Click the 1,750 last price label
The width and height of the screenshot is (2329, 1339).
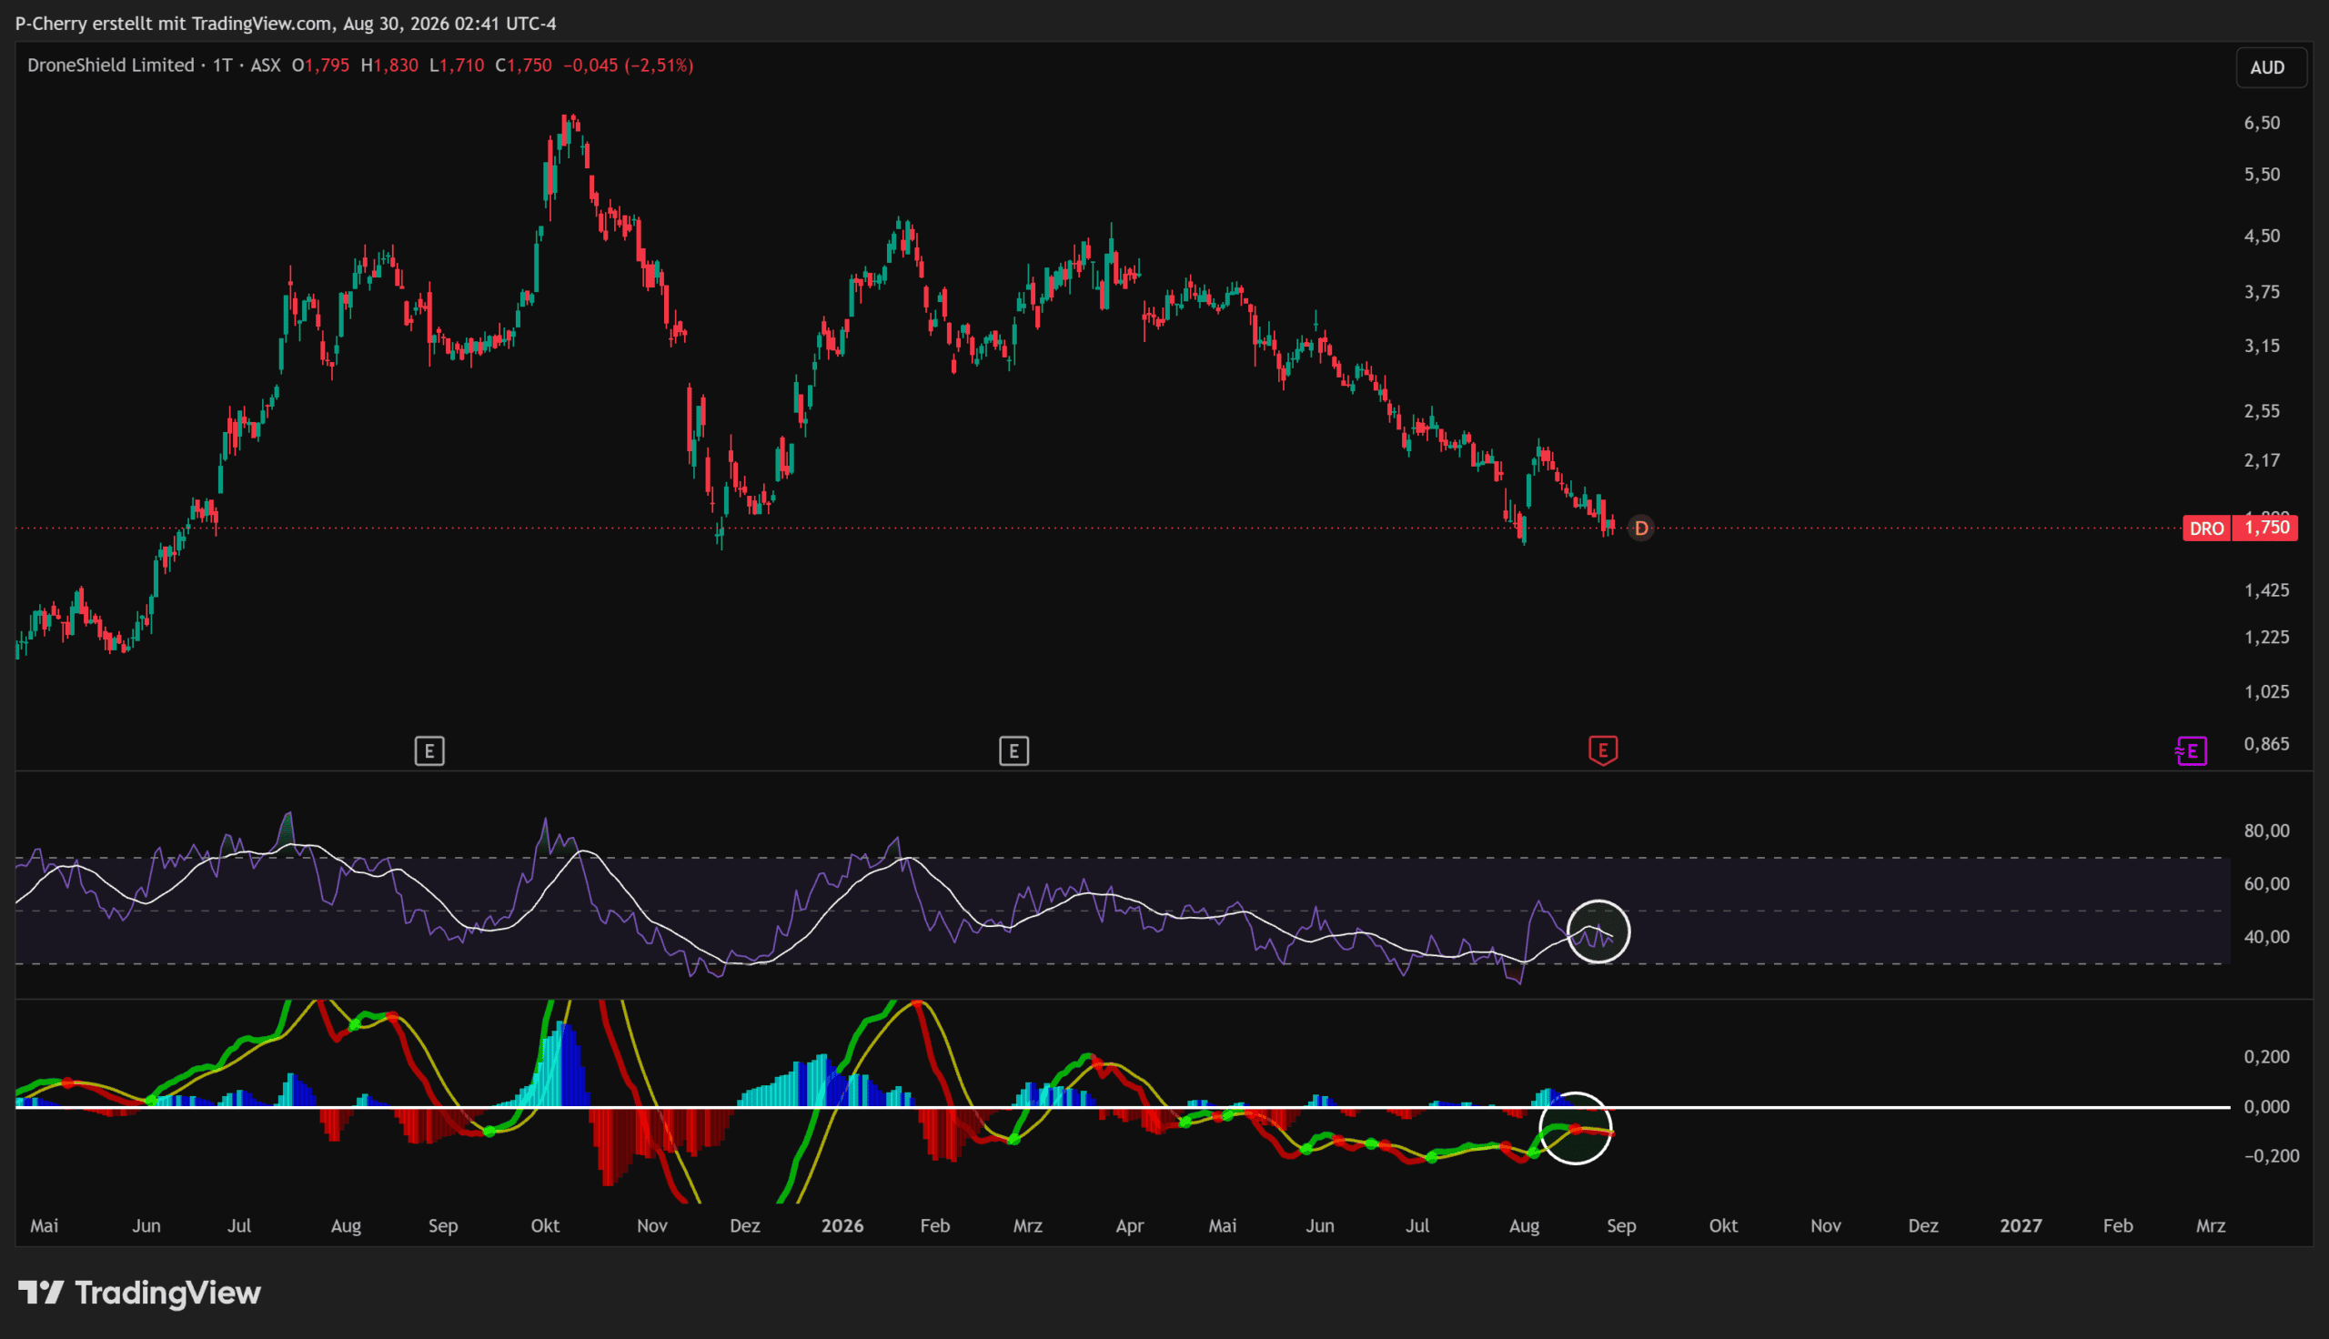point(2266,528)
